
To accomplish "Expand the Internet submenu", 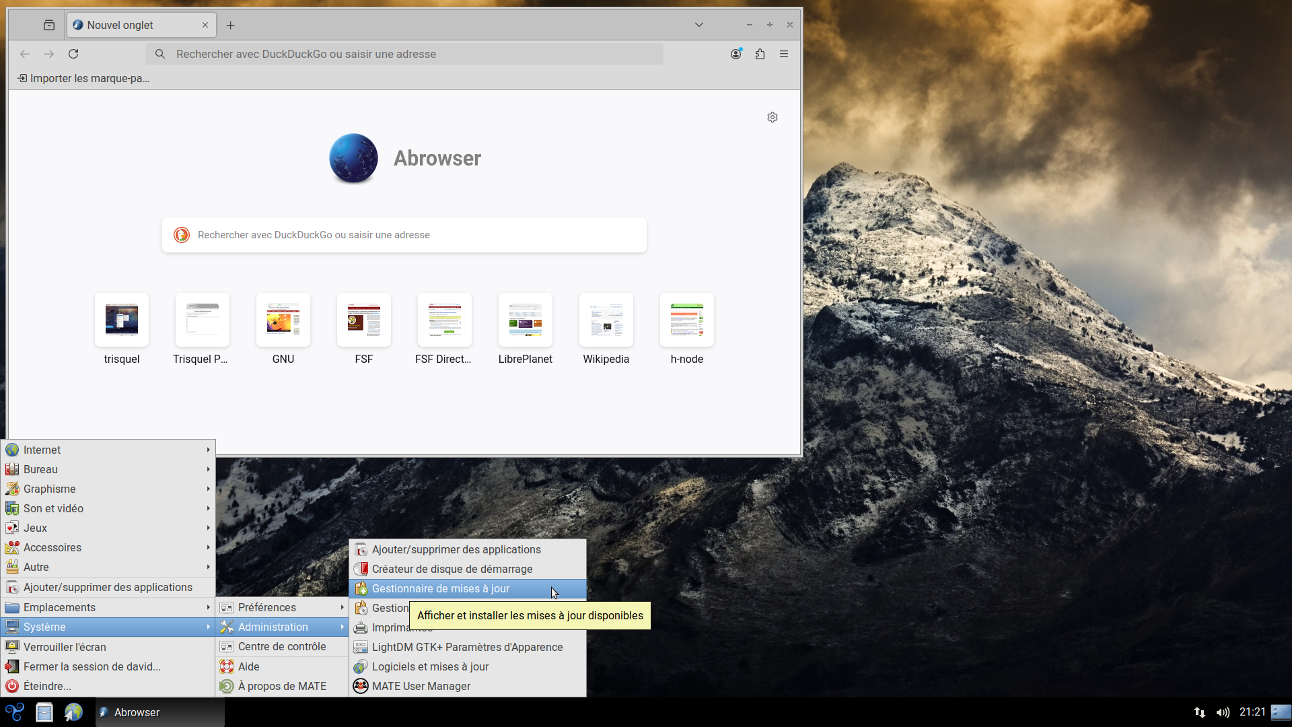I will (106, 449).
